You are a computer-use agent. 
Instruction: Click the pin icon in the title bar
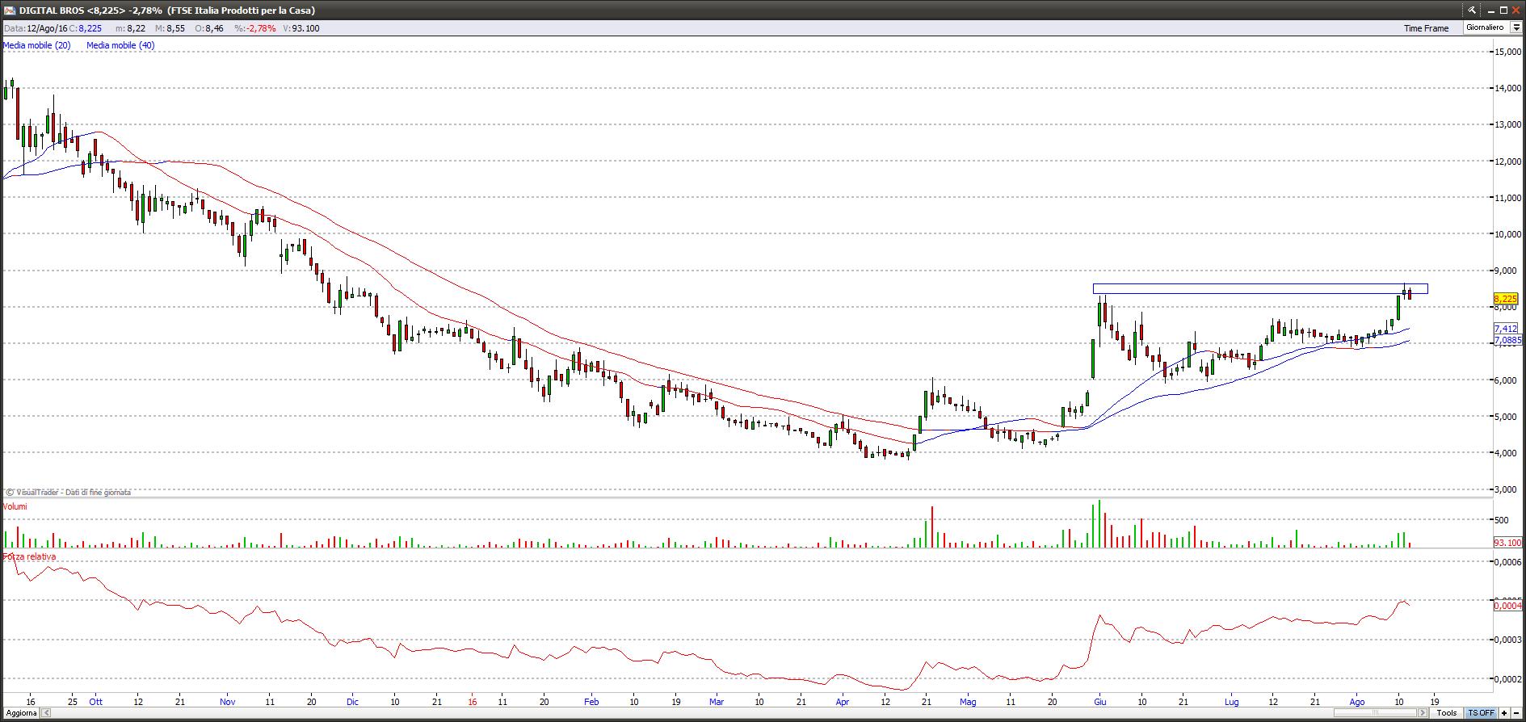[1472, 10]
